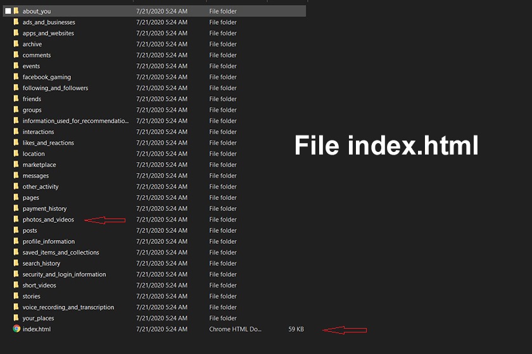Click the marketplace folder icon
Viewport: 532px width, 354px height.
pyautogui.click(x=16, y=165)
